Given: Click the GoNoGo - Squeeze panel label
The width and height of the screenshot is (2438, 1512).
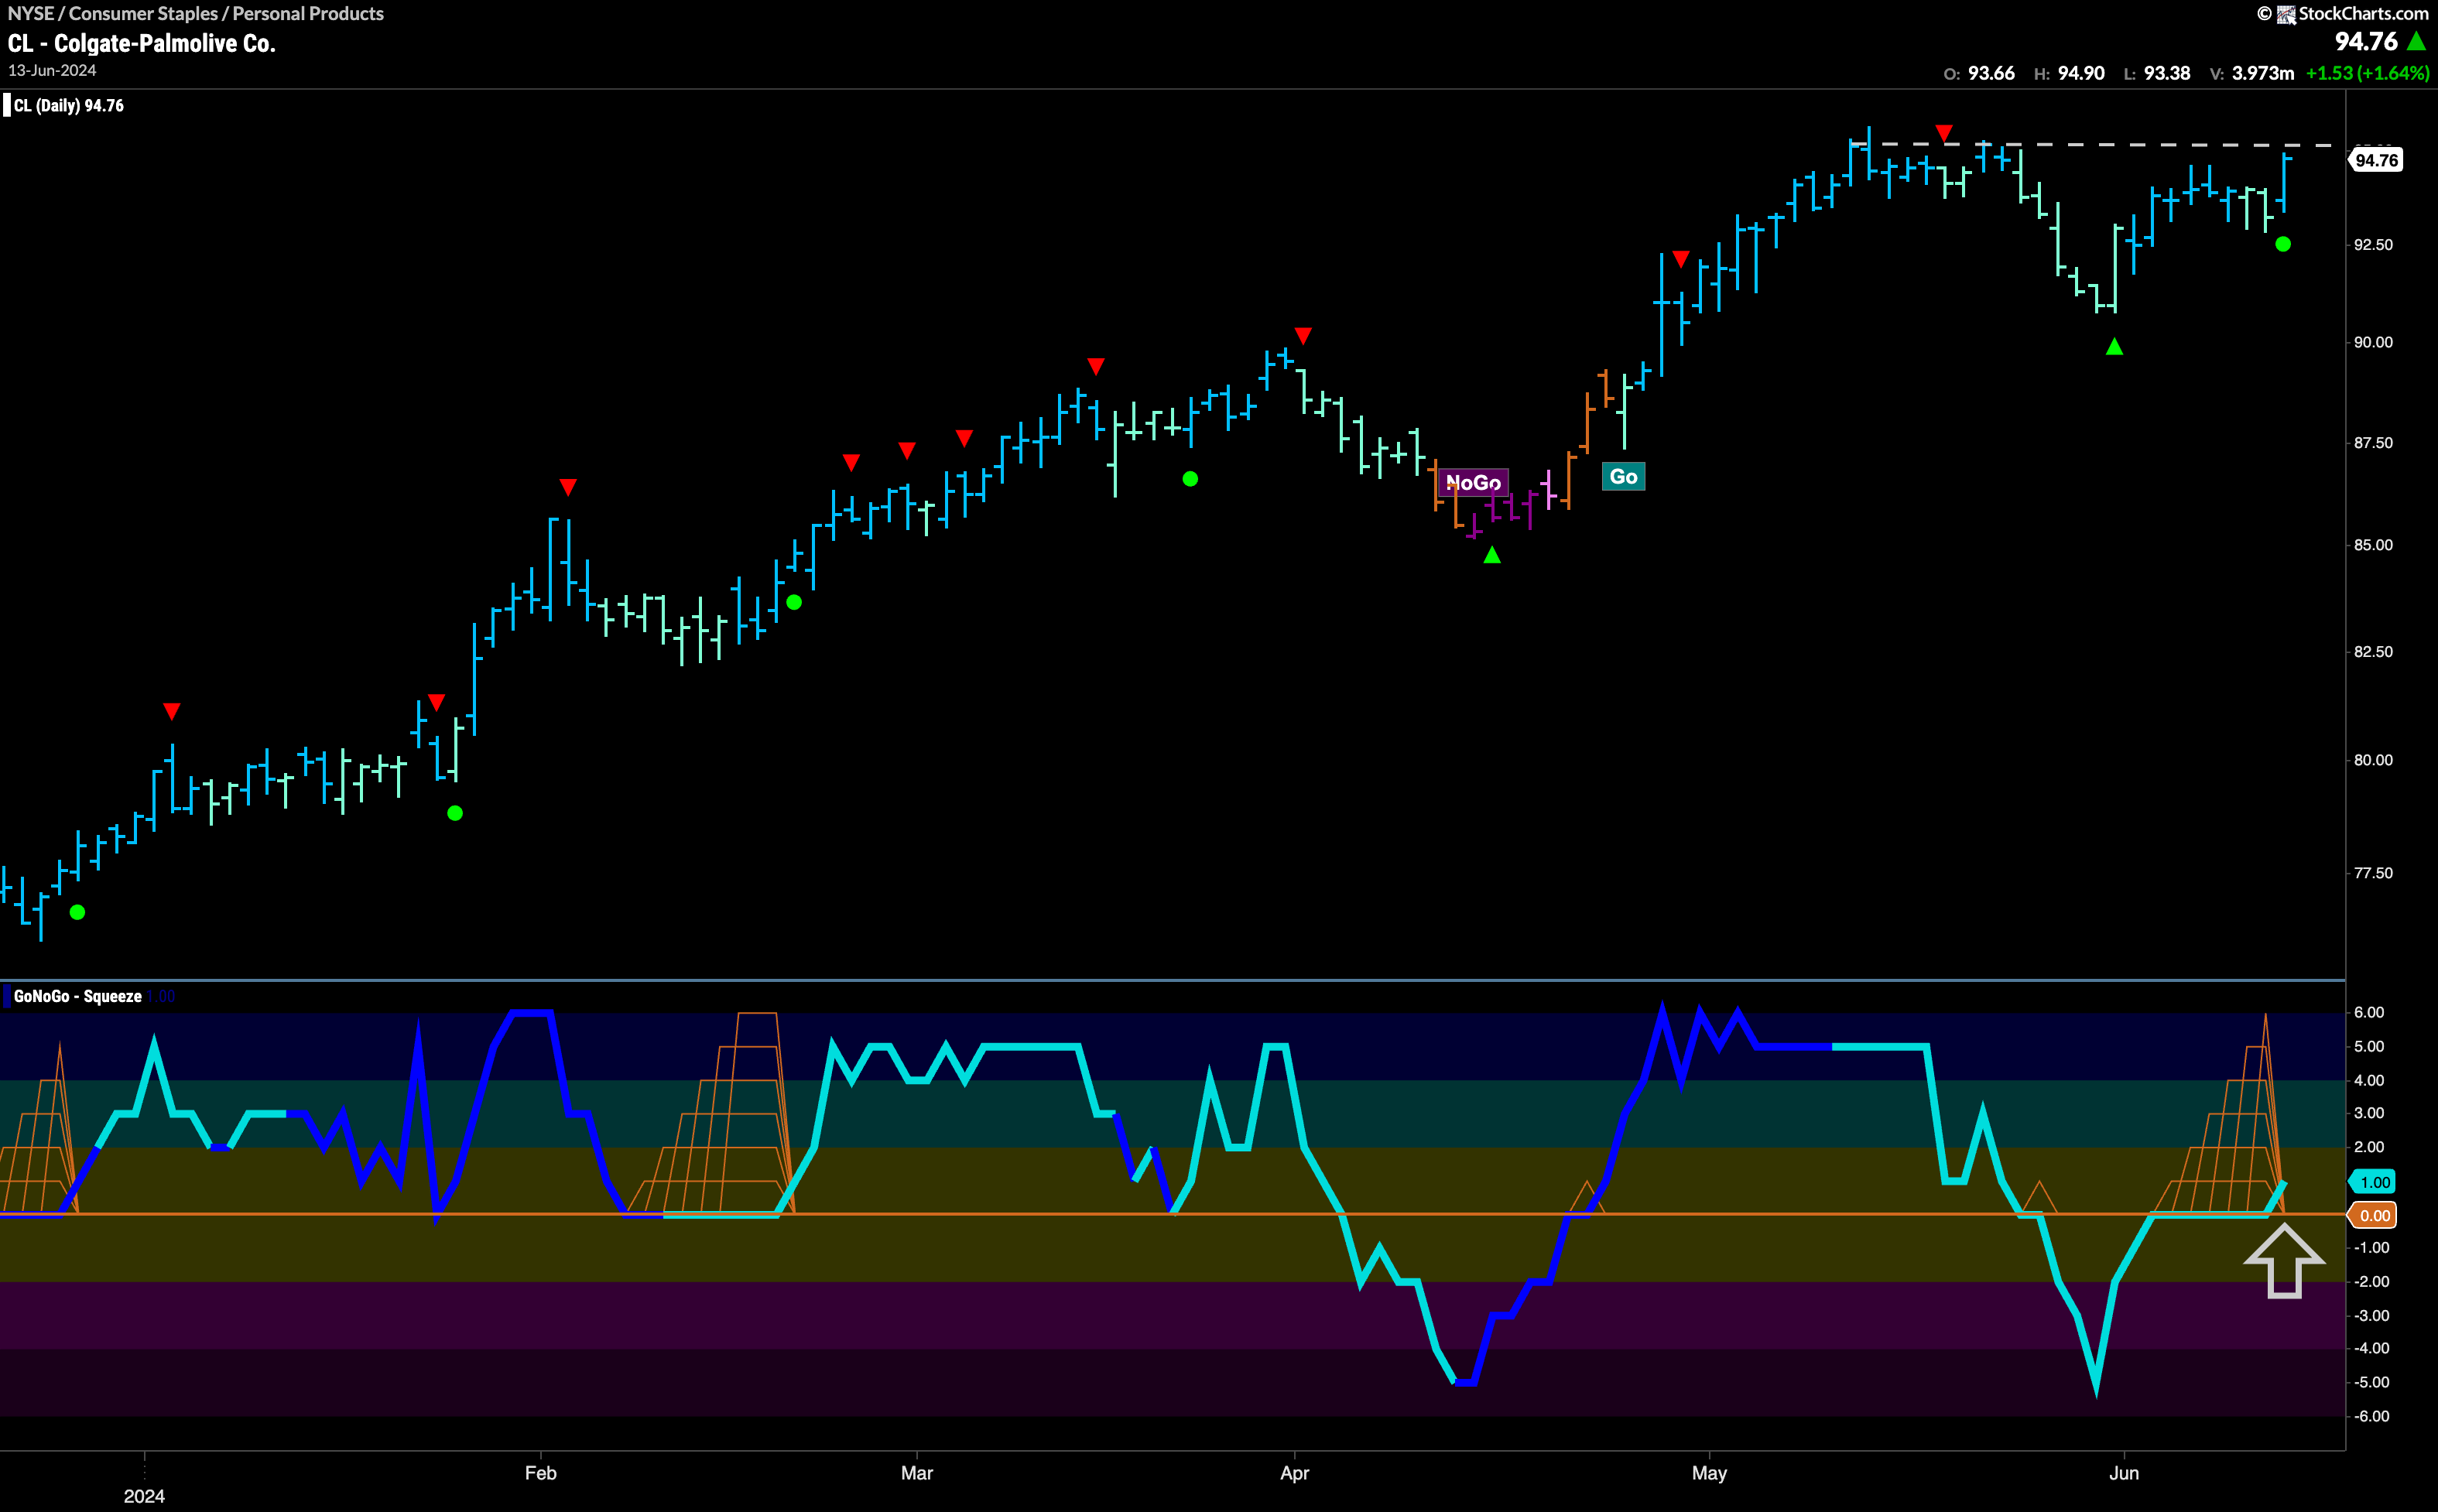Looking at the screenshot, I should click(x=77, y=996).
